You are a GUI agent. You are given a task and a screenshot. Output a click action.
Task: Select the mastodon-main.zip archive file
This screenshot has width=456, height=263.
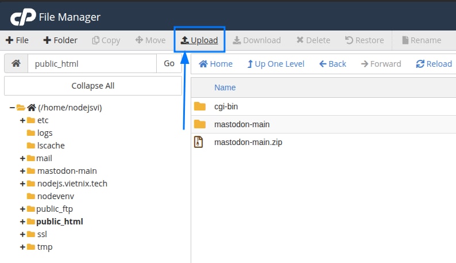coord(248,142)
